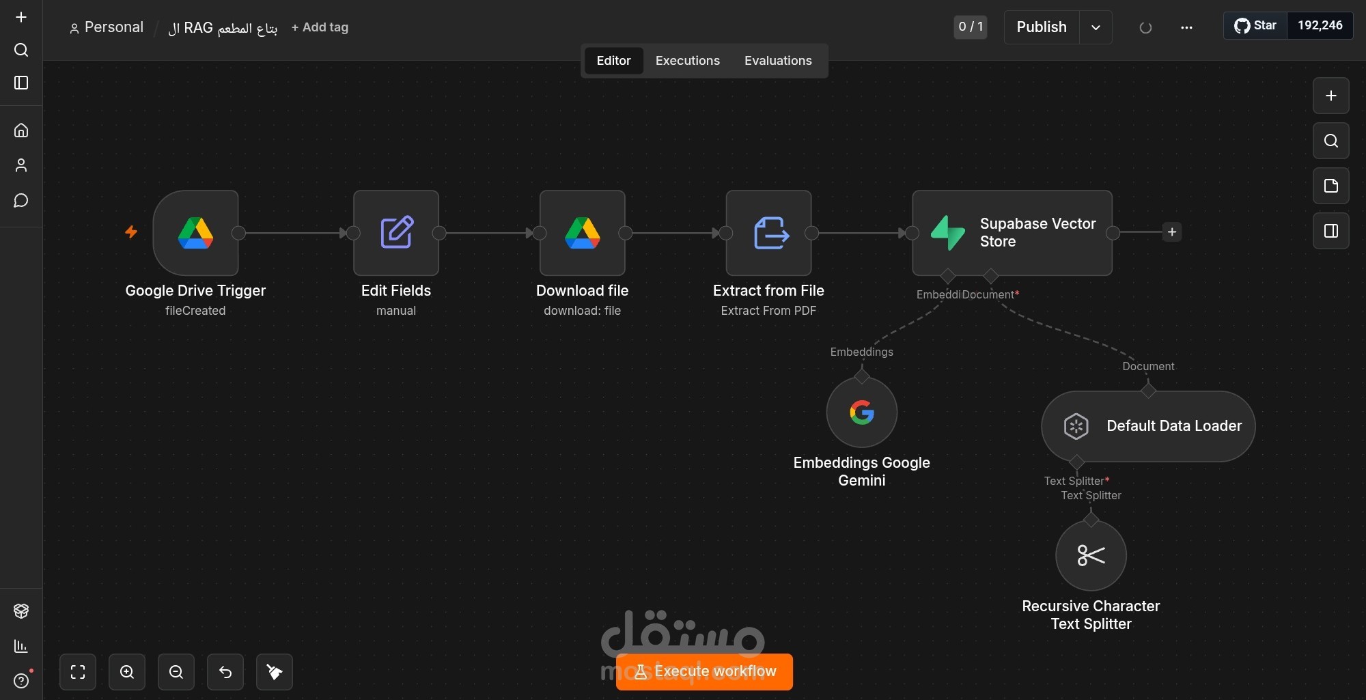Click the 192,246 star count

pyautogui.click(x=1320, y=26)
